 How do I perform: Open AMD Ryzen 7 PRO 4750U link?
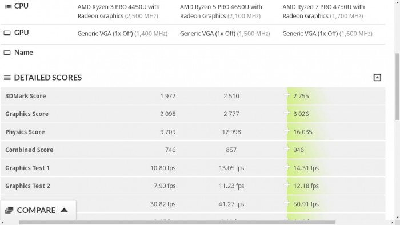click(x=323, y=11)
